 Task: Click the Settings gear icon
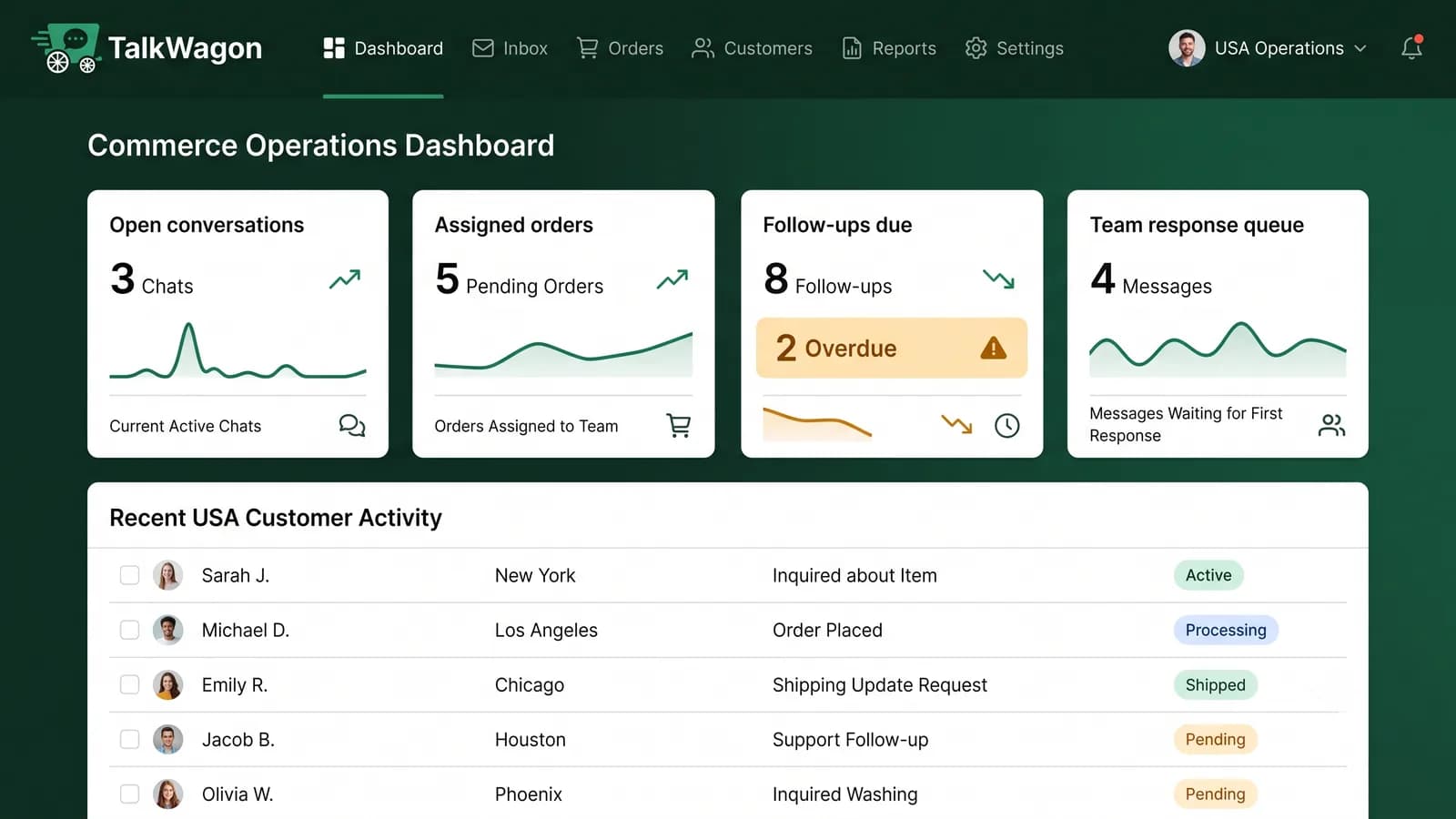[976, 48]
